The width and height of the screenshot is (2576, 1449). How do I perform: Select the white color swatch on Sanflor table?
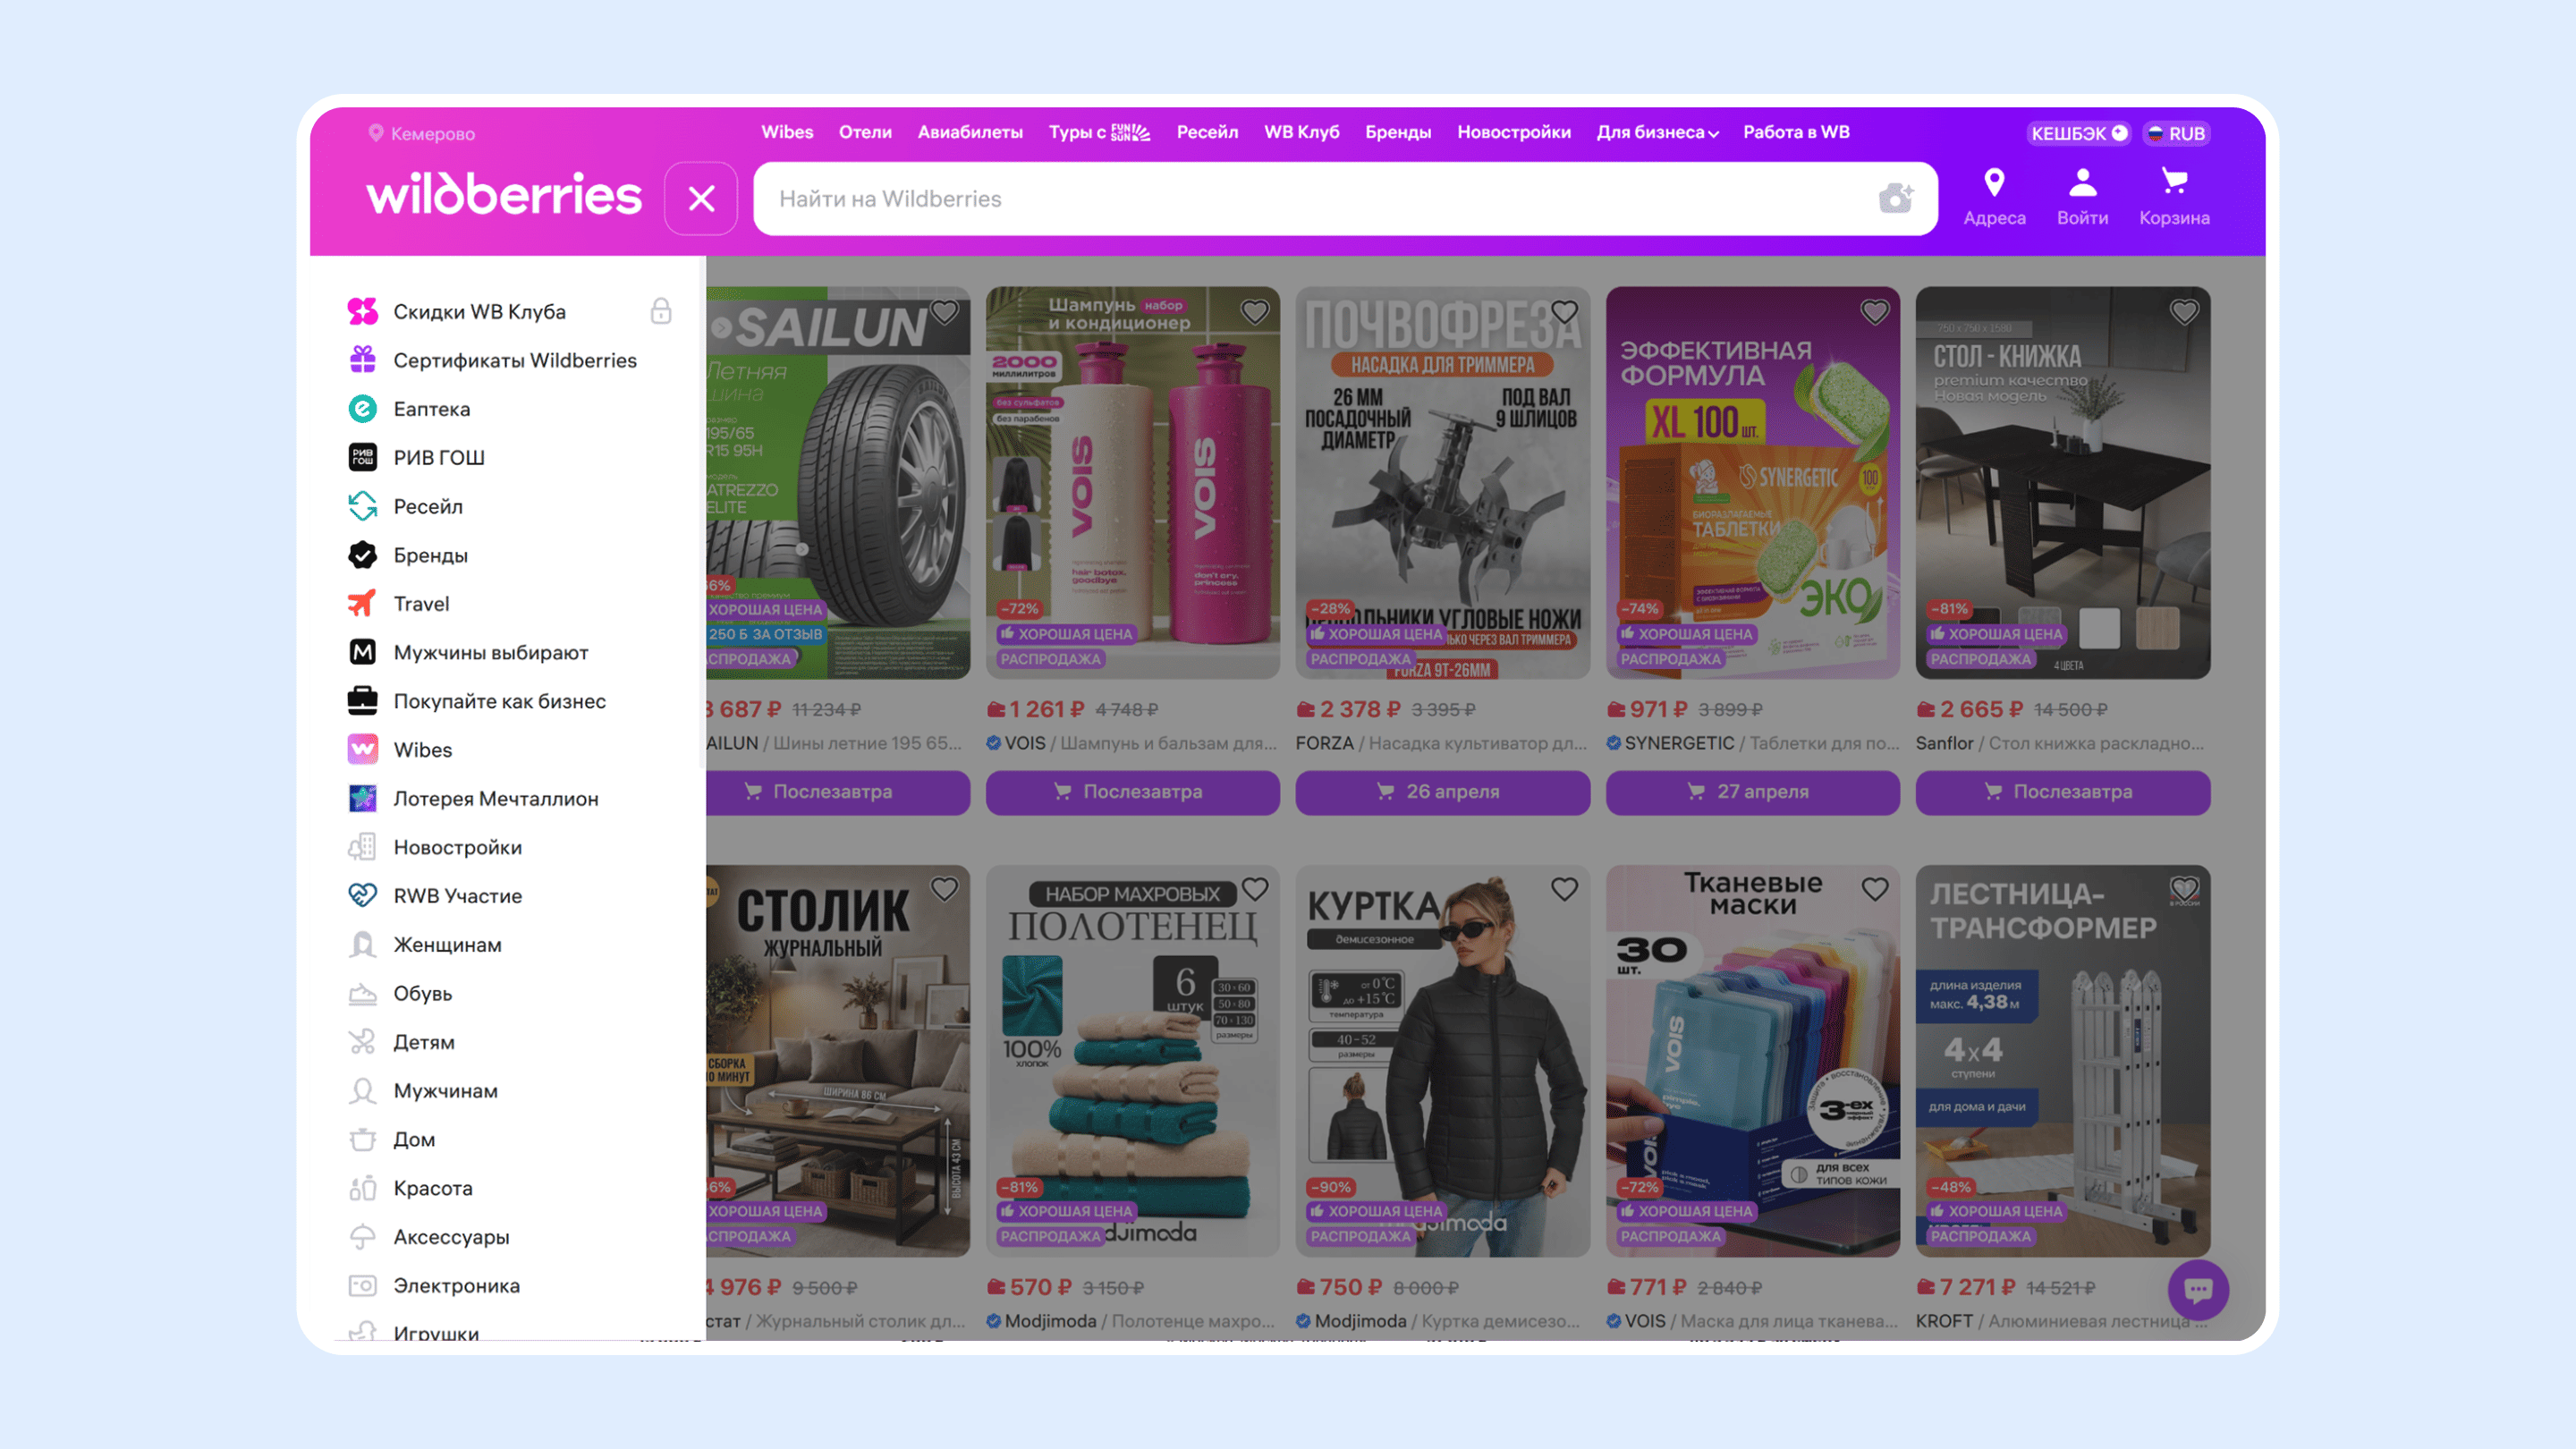pyautogui.click(x=2099, y=627)
